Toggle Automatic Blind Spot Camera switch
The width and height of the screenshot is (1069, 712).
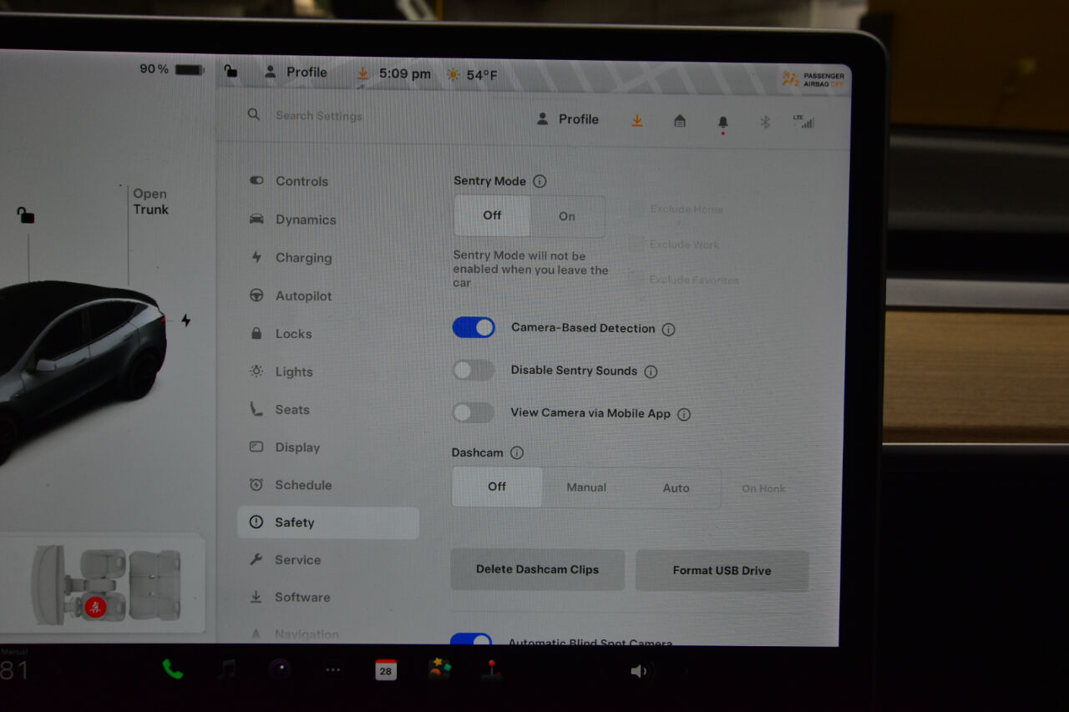(x=471, y=639)
